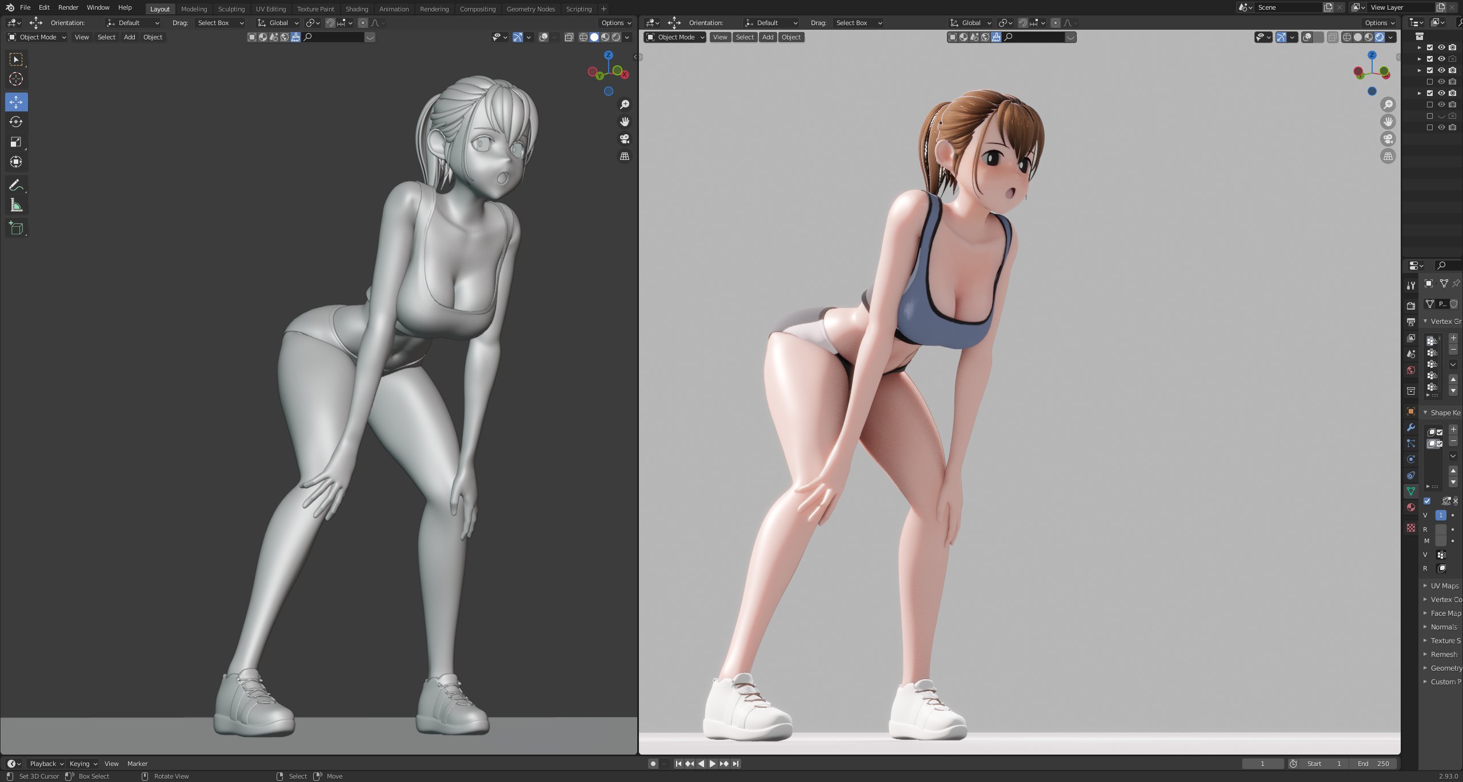The width and height of the screenshot is (1463, 782).
Task: Set right viewport to solid shading
Action: click(x=1358, y=37)
